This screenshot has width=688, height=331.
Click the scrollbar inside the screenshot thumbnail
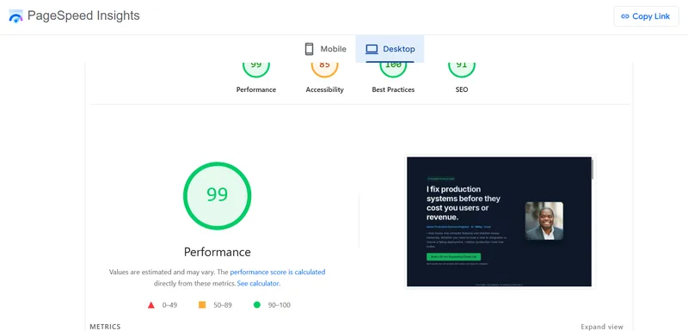(x=593, y=169)
